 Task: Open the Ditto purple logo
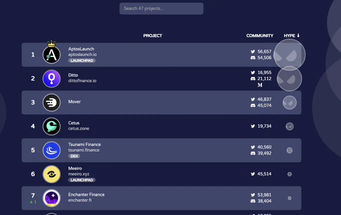pos(52,79)
